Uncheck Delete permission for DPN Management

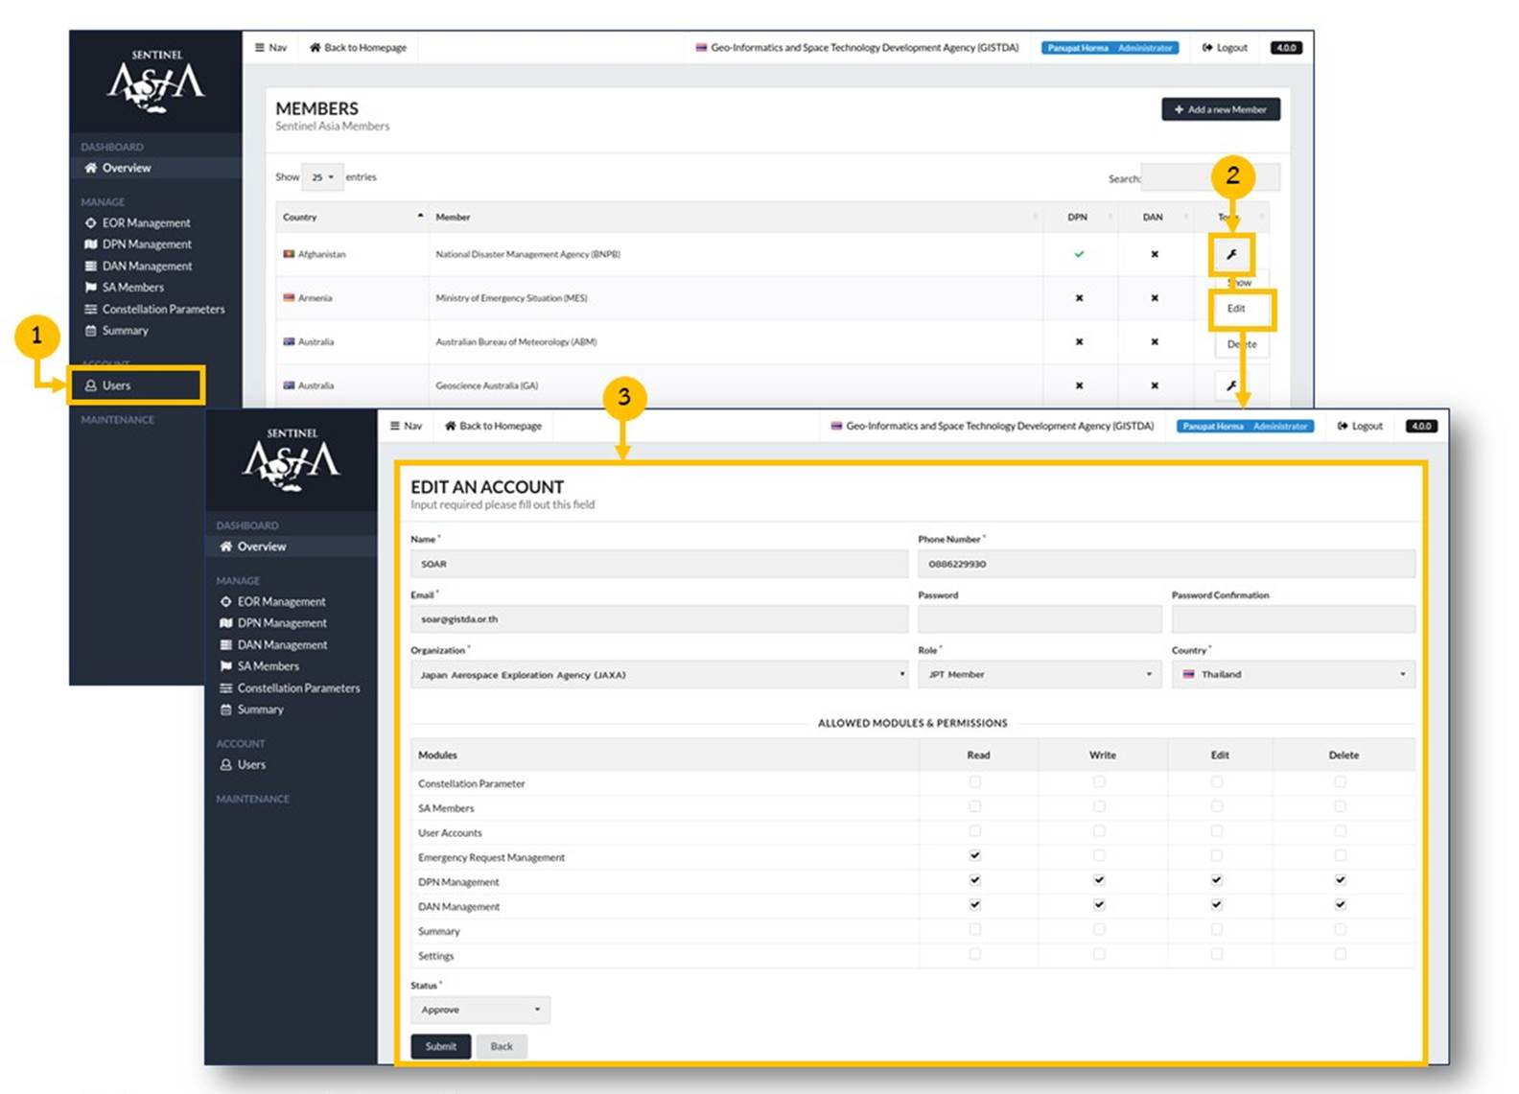click(1340, 880)
